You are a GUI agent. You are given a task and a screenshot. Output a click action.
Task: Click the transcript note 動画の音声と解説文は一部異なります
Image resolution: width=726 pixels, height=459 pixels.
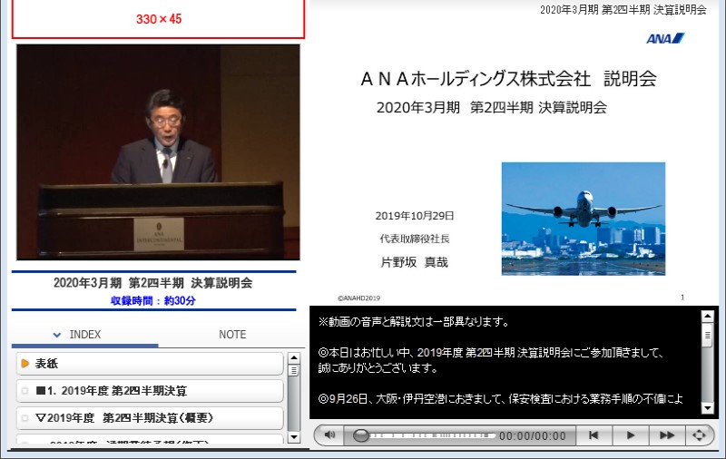pyautogui.click(x=414, y=322)
